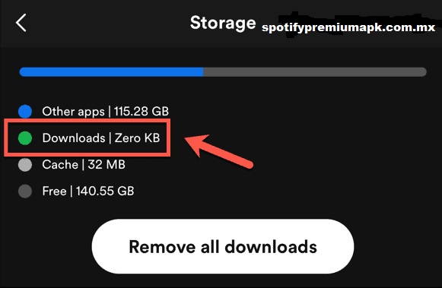Open the spotifypremiumapk.com.mx watermark link

348,27
